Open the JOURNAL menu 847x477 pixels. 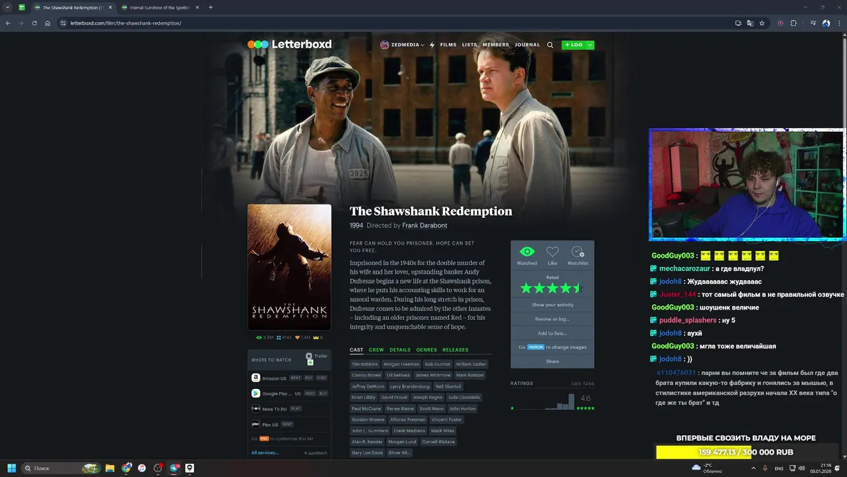[527, 45]
